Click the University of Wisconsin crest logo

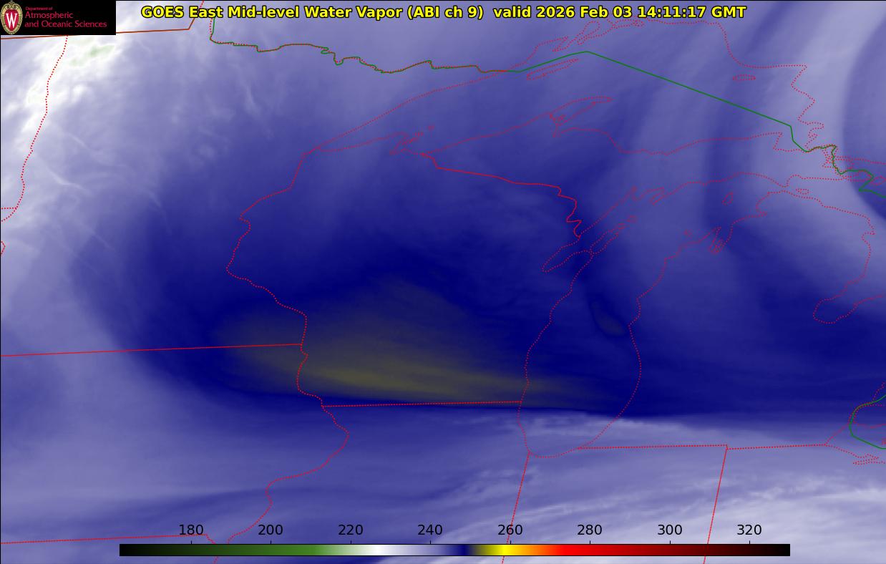(x=11, y=18)
